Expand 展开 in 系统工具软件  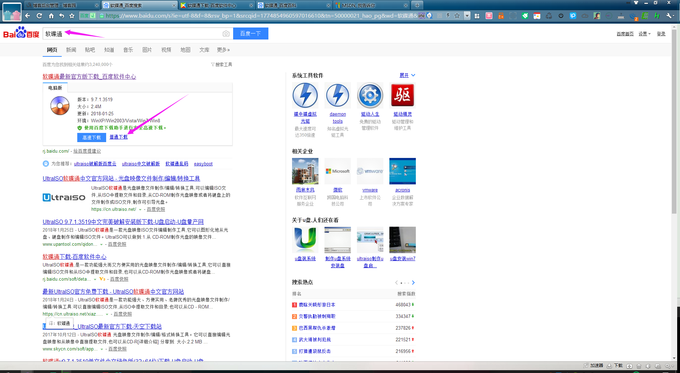click(x=407, y=75)
